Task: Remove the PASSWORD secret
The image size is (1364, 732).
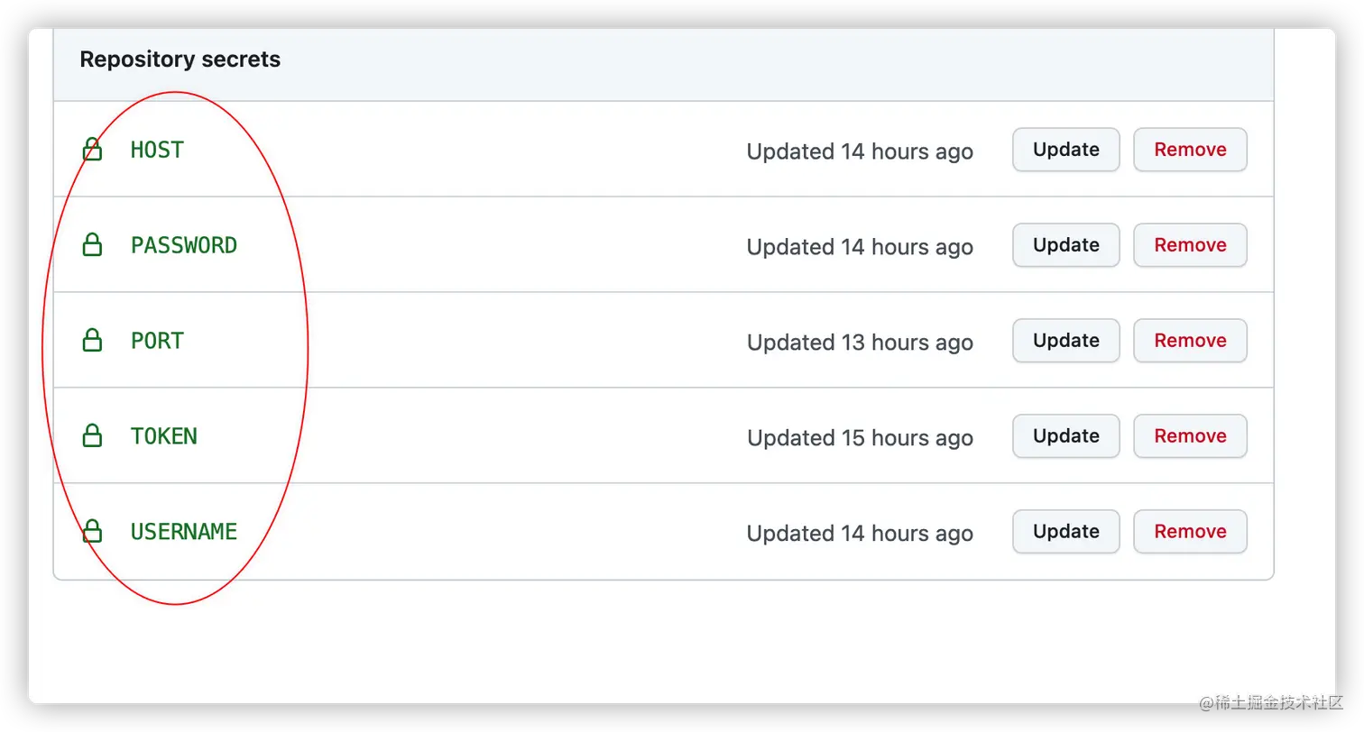Action: point(1190,245)
